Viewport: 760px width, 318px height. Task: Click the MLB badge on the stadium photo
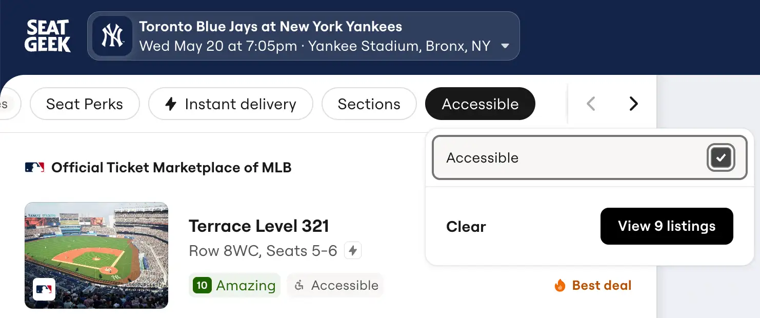(44, 289)
